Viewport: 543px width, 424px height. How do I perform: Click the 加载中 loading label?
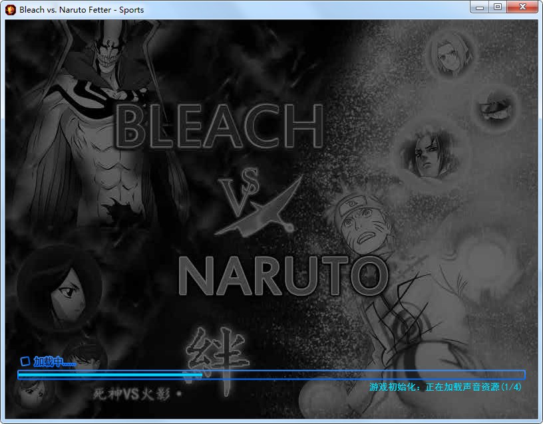pos(55,362)
